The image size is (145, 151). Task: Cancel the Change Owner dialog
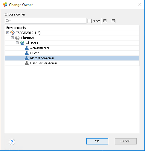point(126,141)
